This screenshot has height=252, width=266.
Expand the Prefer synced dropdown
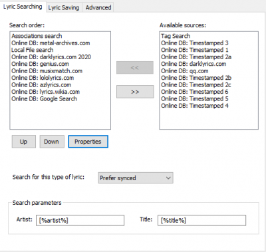[136, 178]
